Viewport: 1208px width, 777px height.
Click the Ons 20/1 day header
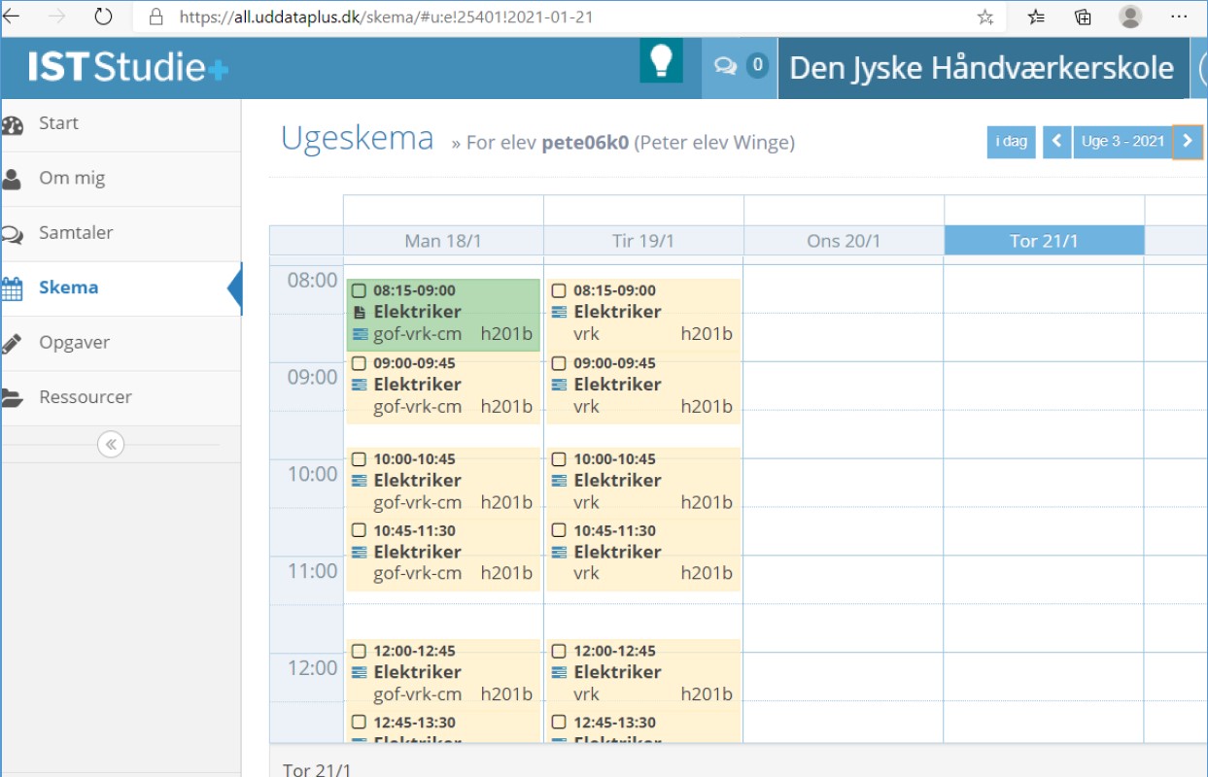click(844, 241)
